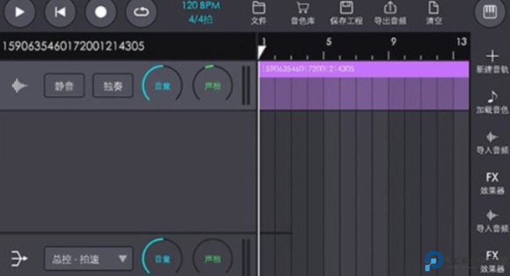Click the 加载音色 load instrument icon
Viewport: 510px width, 276px height.
(x=491, y=101)
